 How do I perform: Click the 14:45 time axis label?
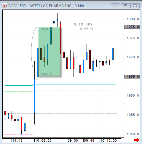click(x=17, y=140)
